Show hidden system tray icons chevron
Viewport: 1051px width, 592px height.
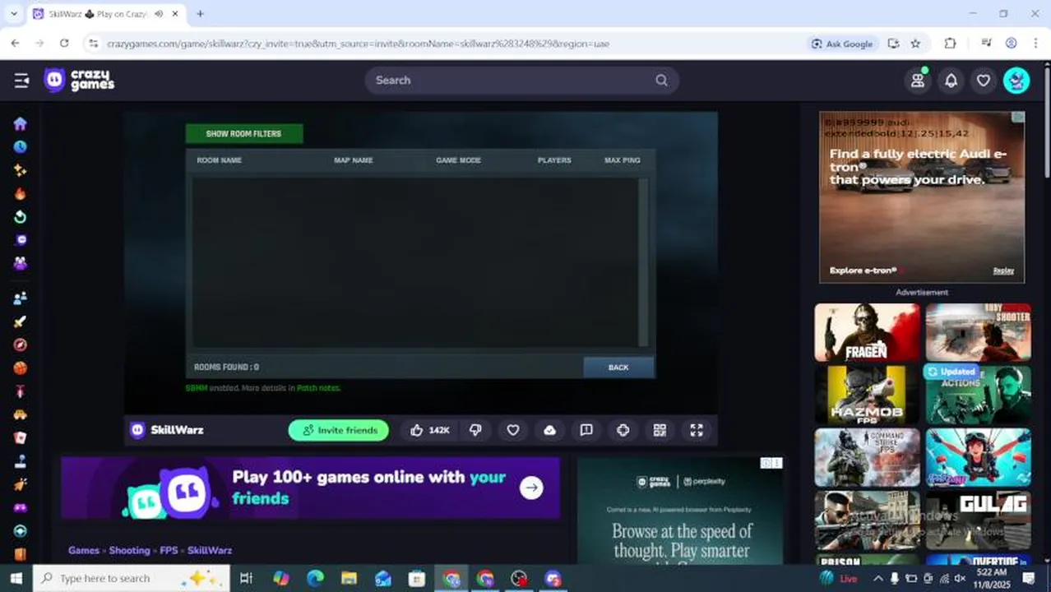click(878, 578)
